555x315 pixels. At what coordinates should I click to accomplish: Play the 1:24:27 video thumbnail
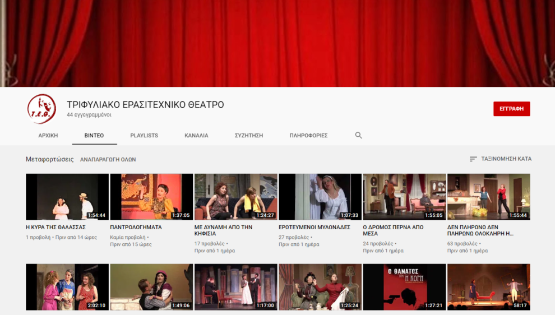click(235, 197)
